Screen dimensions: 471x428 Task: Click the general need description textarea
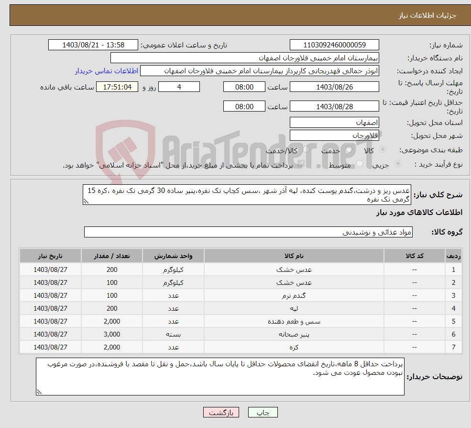click(247, 195)
